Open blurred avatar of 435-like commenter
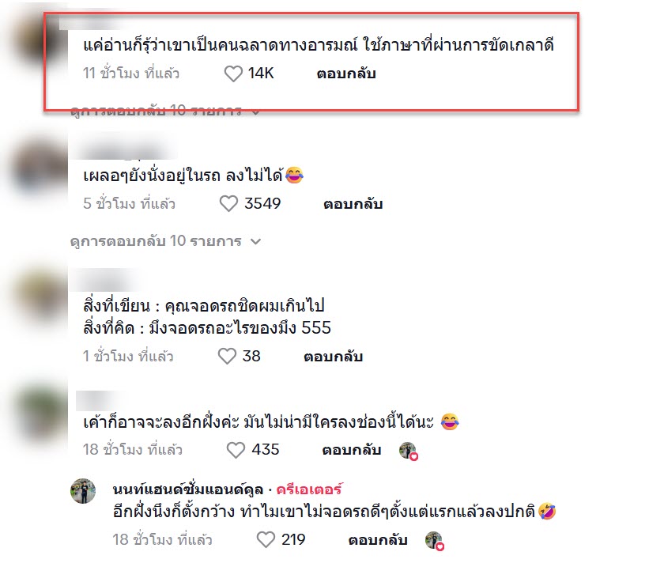 coord(38,414)
